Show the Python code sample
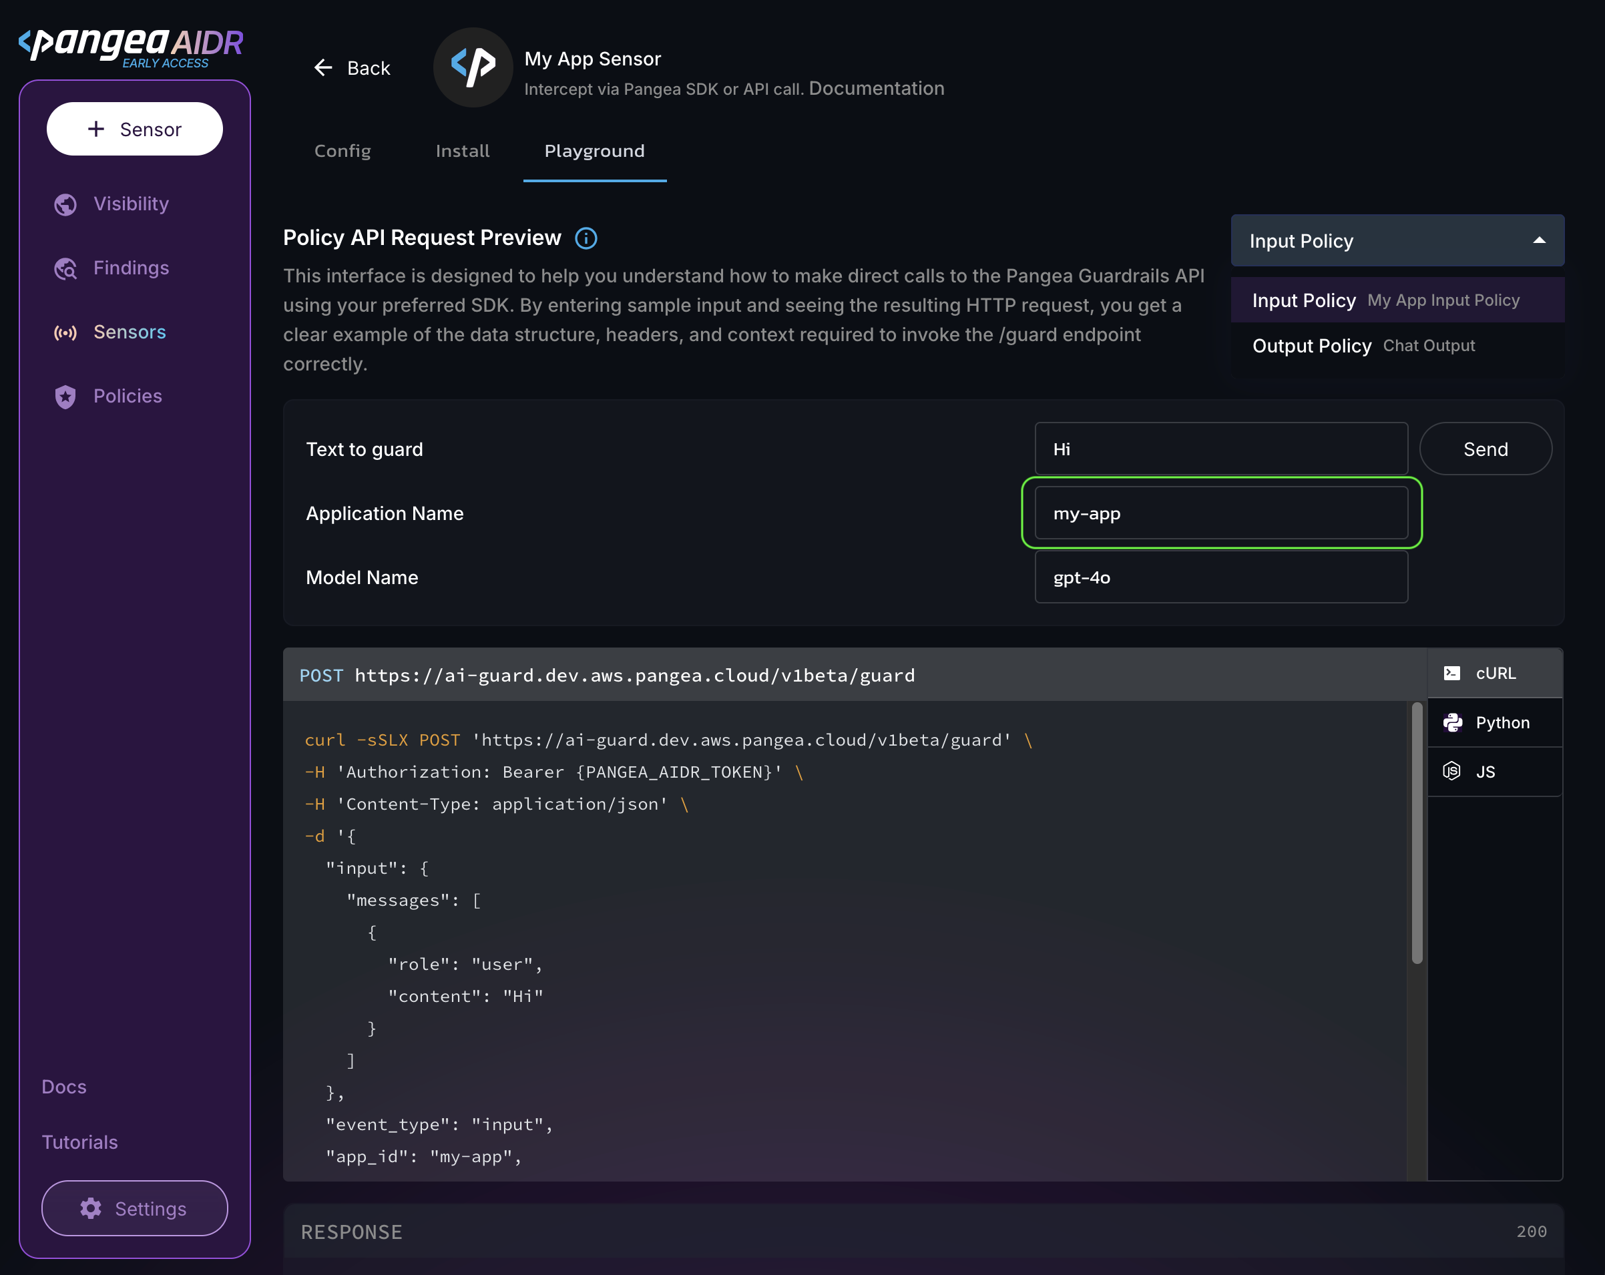 [1495, 722]
